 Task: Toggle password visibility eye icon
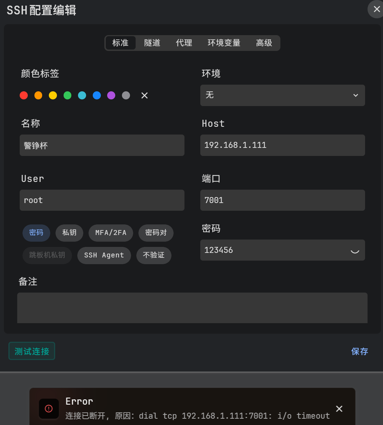(x=355, y=251)
